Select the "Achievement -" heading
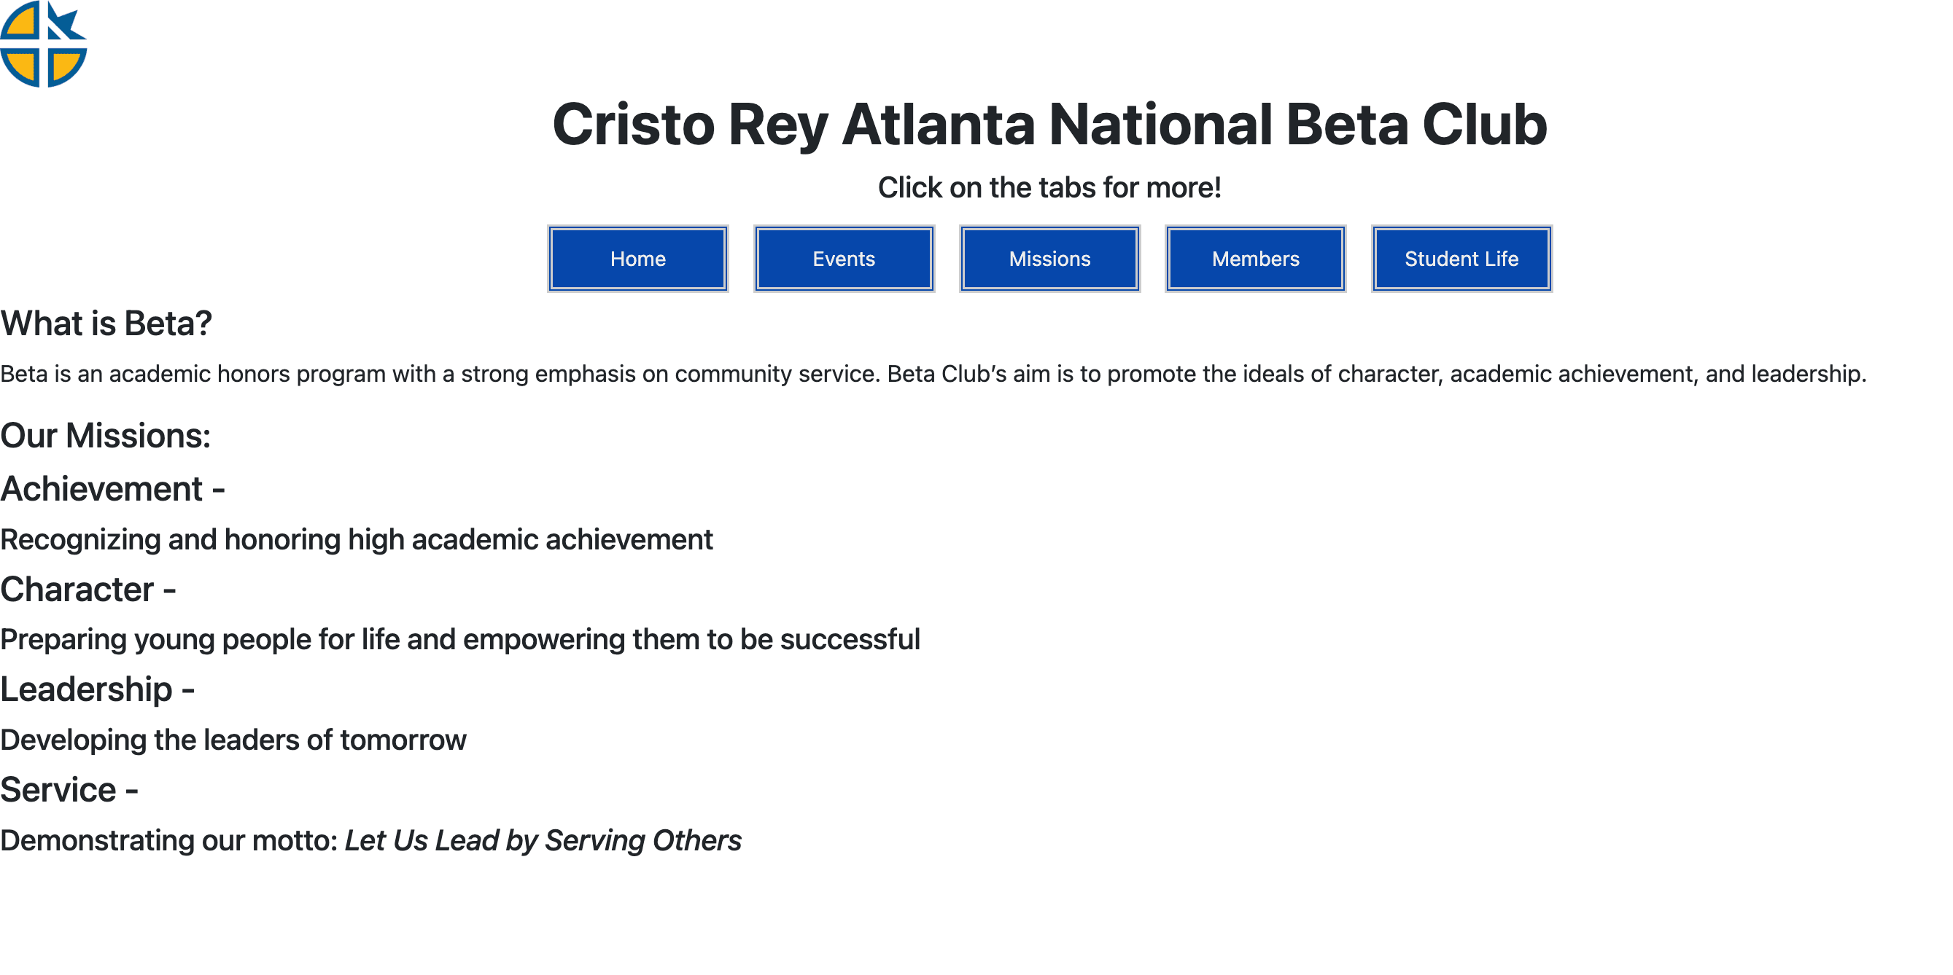This screenshot has height=975, width=1953. [x=113, y=490]
